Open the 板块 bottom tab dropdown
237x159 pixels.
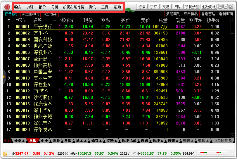158,141
